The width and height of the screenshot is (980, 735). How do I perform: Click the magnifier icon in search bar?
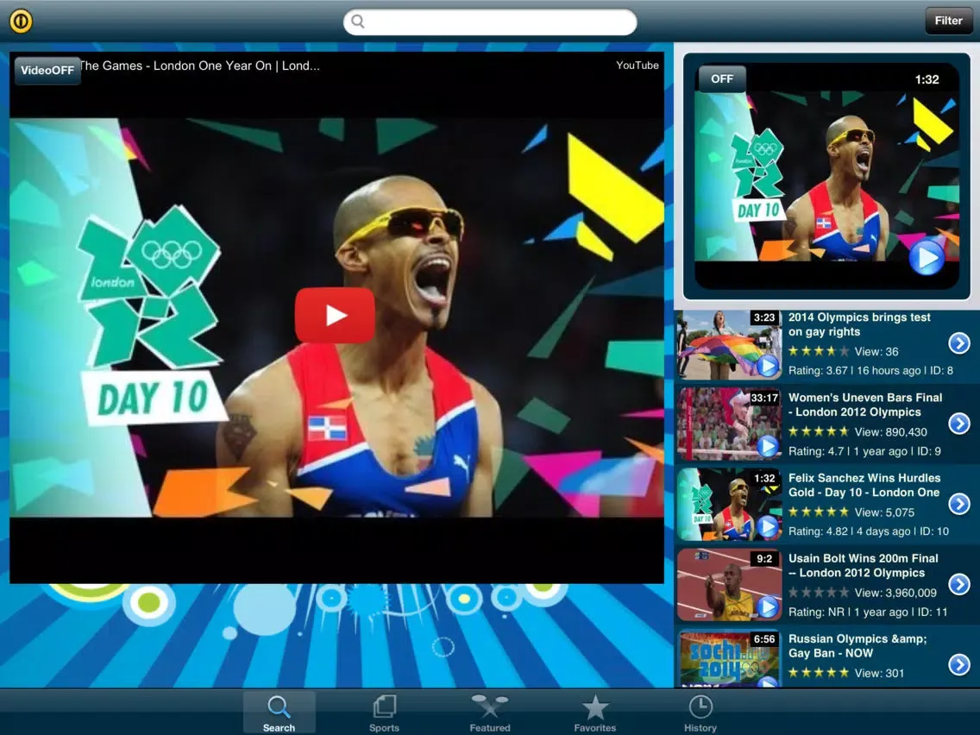(x=357, y=22)
